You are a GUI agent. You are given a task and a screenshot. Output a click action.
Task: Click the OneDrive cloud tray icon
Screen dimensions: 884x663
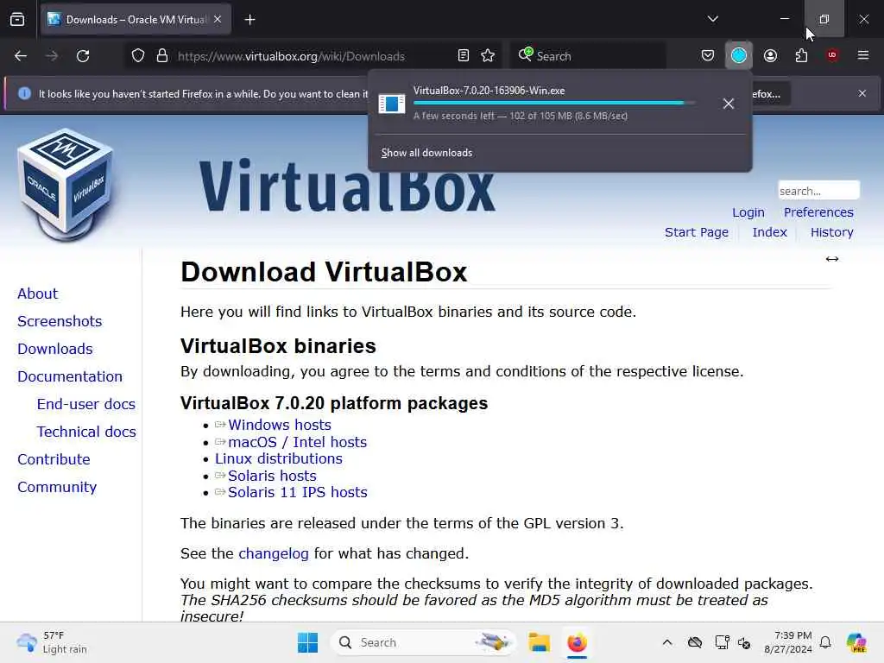695,642
